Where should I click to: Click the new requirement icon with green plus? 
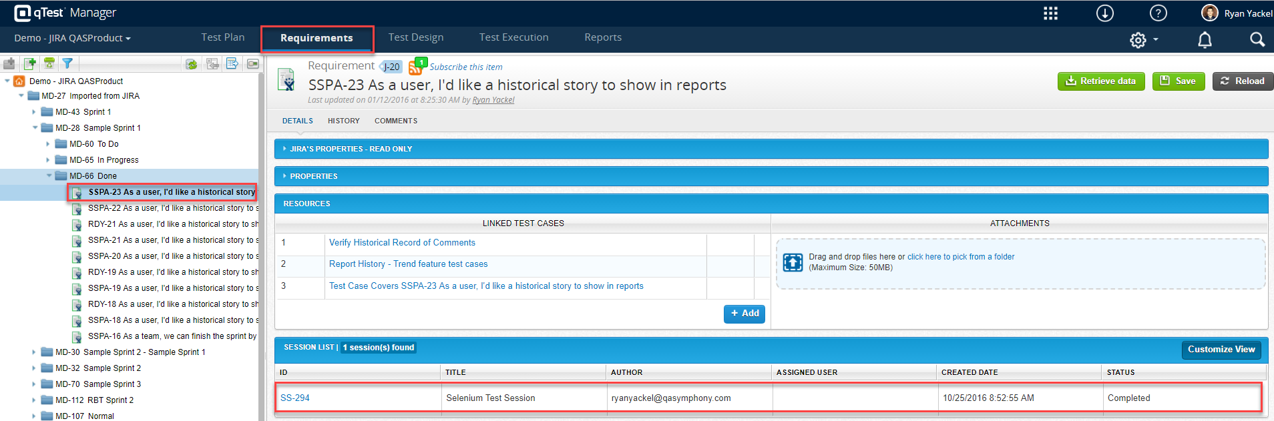[30, 63]
